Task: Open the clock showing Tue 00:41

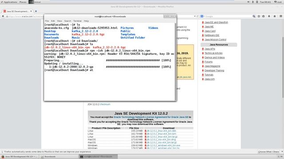Action: pos(265,2)
